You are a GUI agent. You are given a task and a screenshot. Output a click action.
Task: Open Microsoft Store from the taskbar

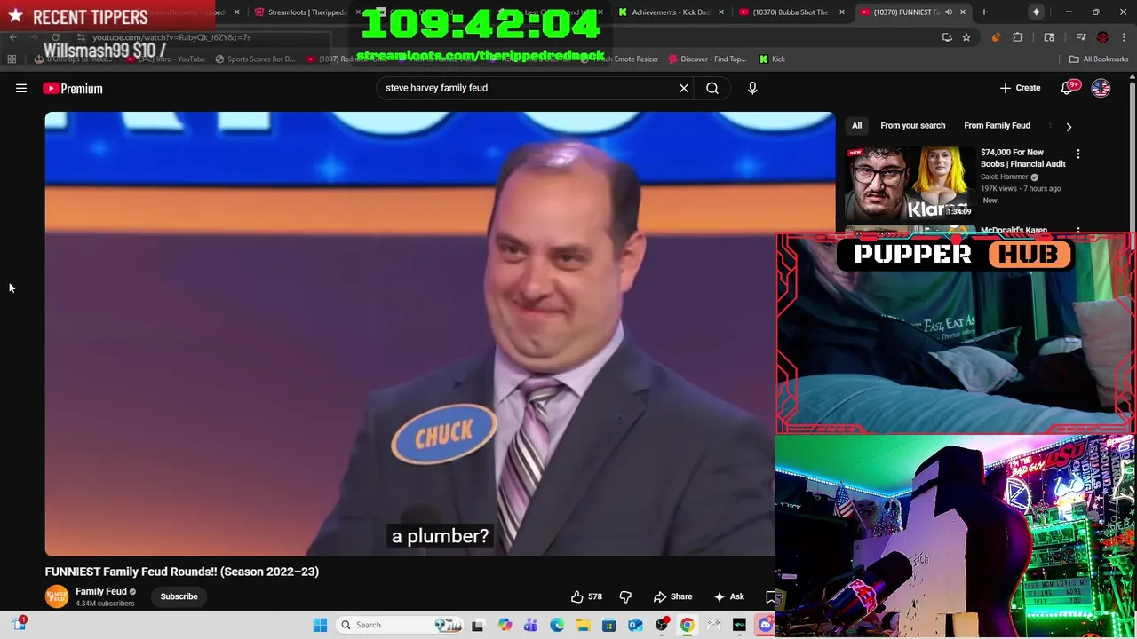[x=608, y=625]
